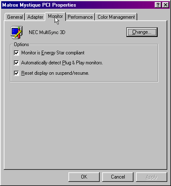The image size is (171, 186).
Task: Open the Adapter tab
Action: pyautogui.click(x=35, y=17)
